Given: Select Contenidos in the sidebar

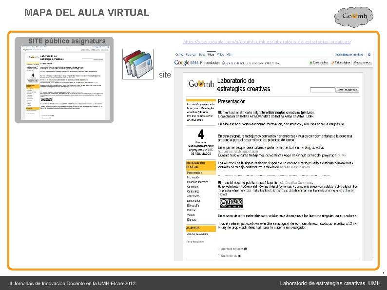Looking at the screenshot, I should pos(193,191).
